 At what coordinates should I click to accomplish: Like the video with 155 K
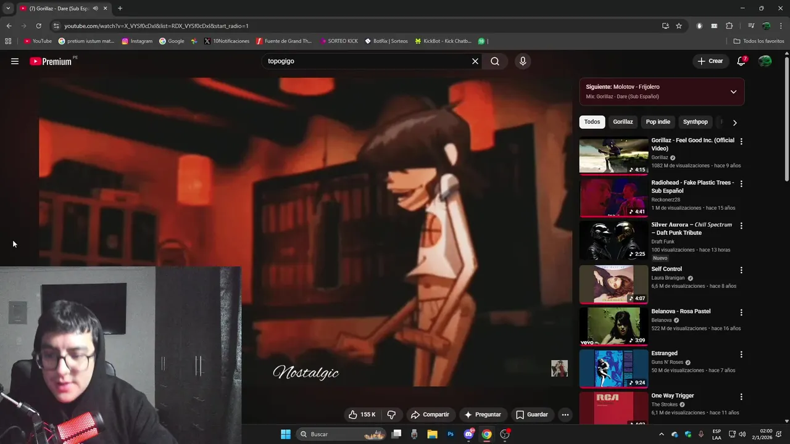coord(362,414)
